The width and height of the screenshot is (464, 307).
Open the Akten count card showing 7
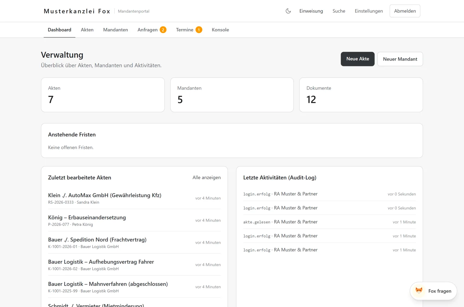pos(103,95)
